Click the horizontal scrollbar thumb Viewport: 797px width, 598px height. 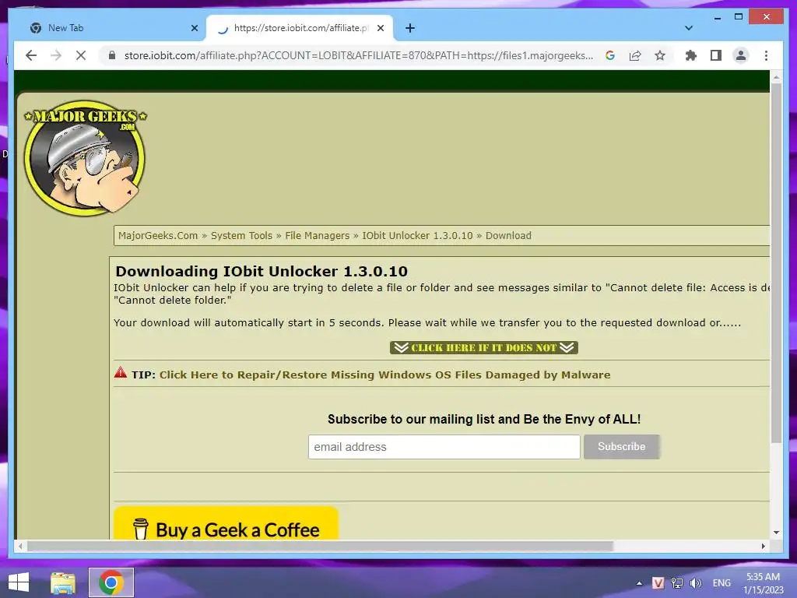coord(320,546)
